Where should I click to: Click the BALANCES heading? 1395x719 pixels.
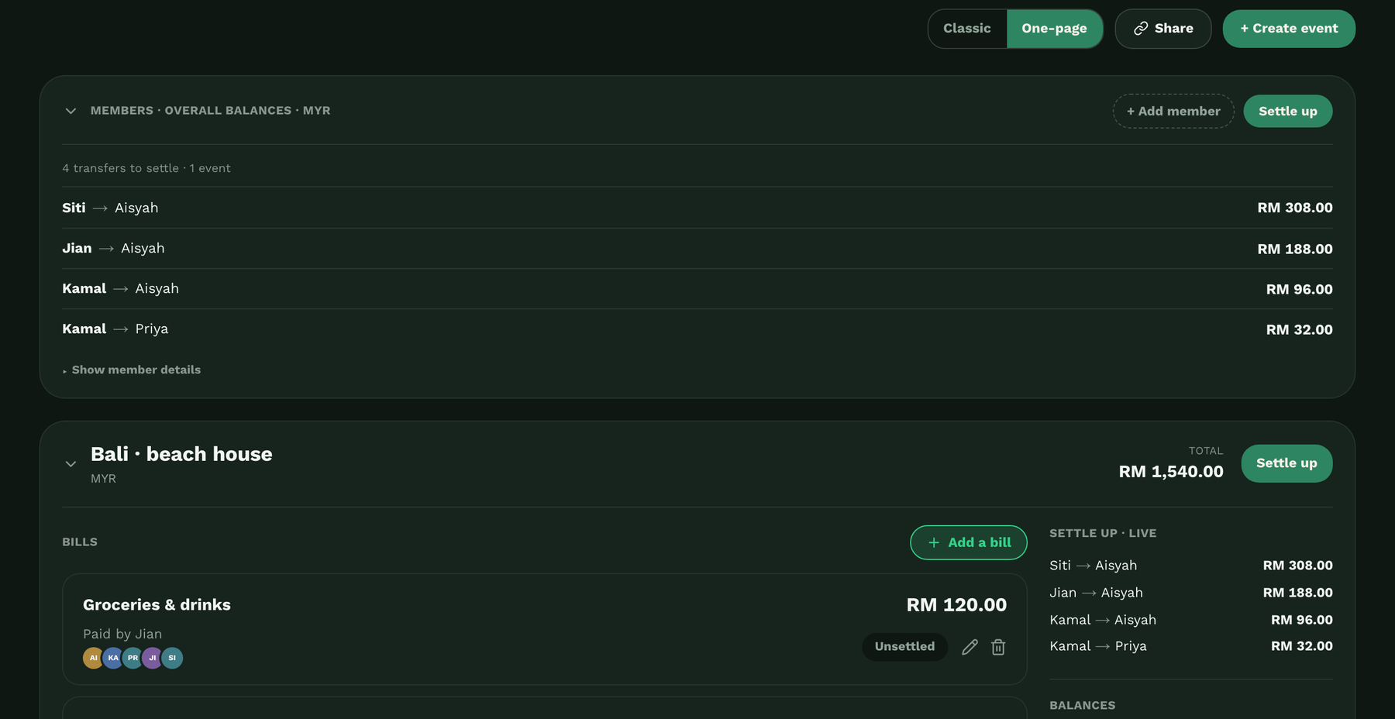(x=1083, y=705)
